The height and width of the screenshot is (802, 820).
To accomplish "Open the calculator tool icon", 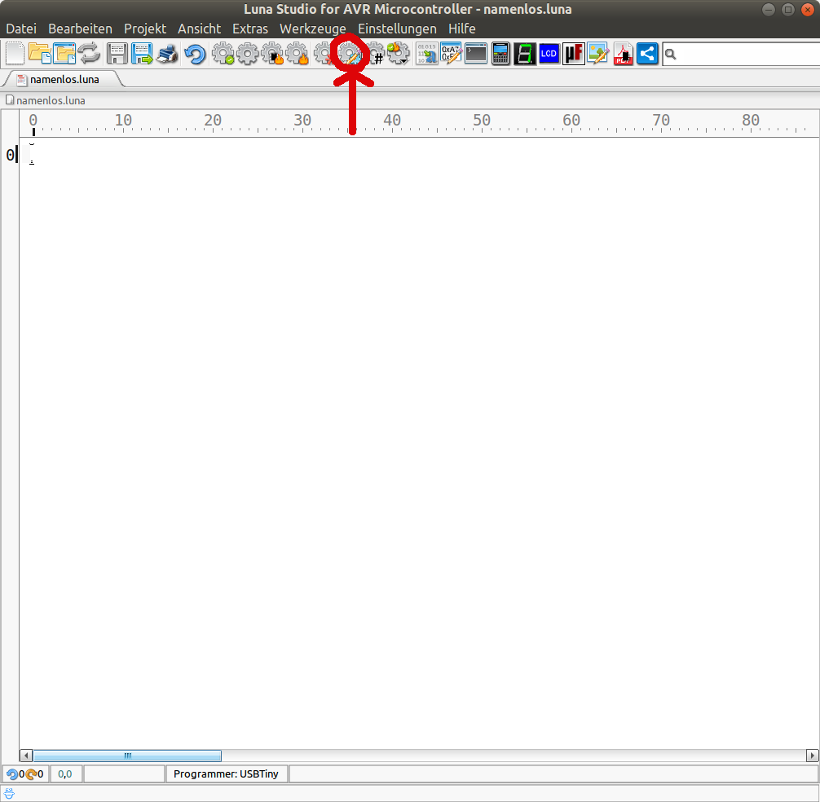I will [x=500, y=54].
